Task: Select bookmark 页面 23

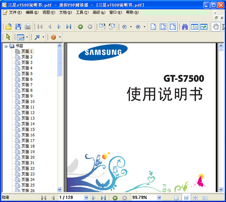Action: coord(28,174)
